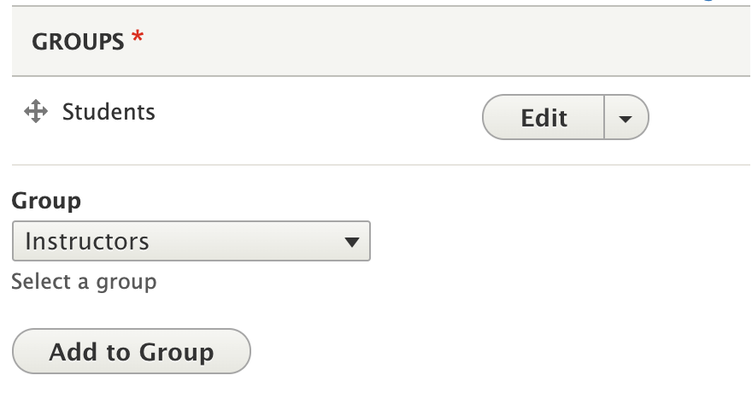Click the Add to Group button

[x=132, y=351]
